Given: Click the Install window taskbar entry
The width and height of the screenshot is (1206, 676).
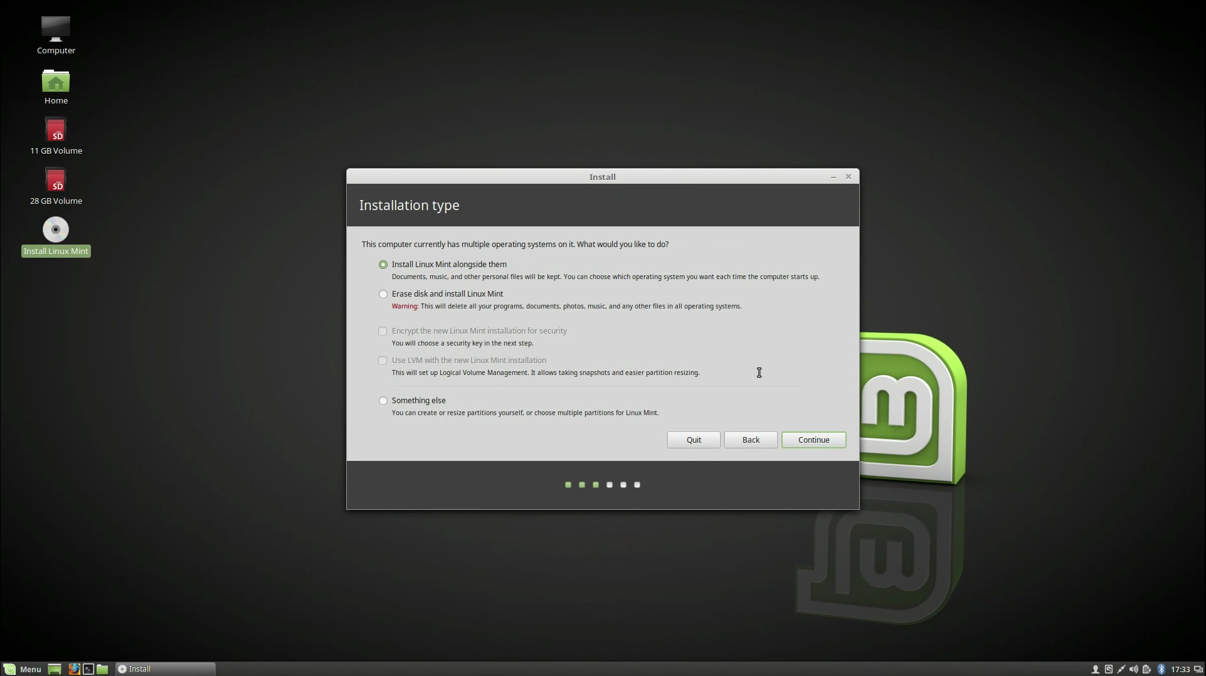Looking at the screenshot, I should pos(166,669).
